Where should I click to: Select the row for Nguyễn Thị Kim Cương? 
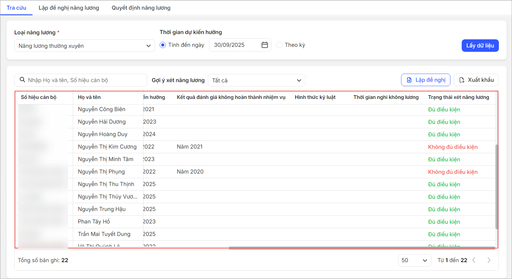point(107,147)
